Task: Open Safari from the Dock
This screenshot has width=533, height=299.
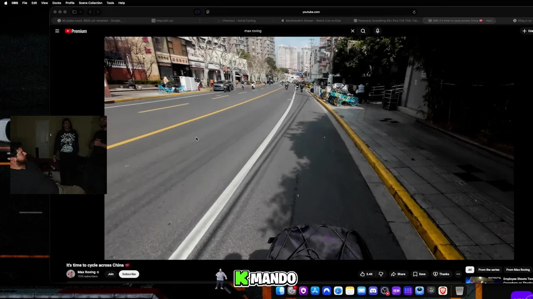Action: pyautogui.click(x=338, y=291)
